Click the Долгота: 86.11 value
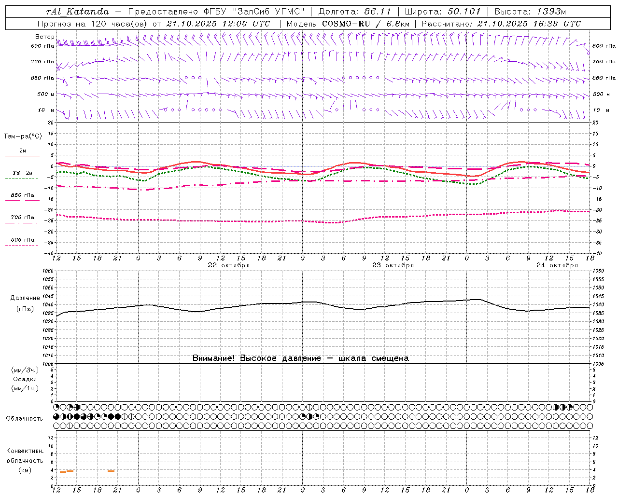618x494 pixels. coord(356,12)
